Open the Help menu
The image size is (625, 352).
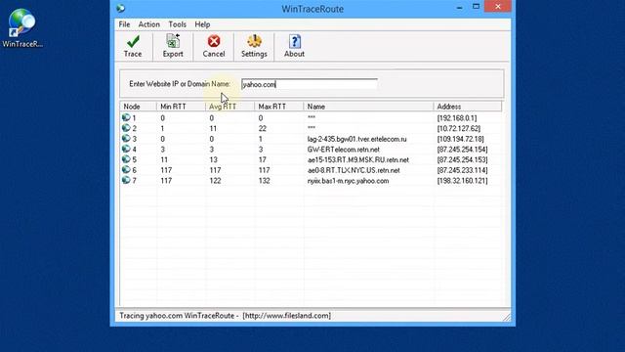point(202,24)
